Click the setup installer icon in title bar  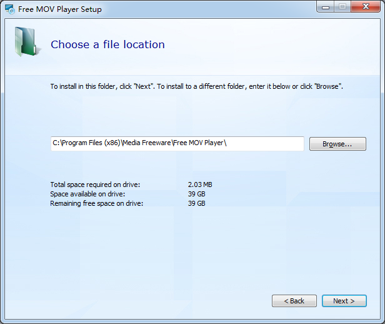(10, 9)
